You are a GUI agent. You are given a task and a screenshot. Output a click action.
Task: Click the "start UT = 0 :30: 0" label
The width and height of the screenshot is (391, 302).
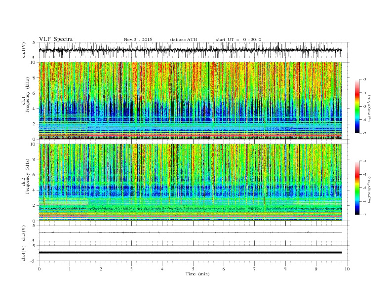click(x=238, y=39)
